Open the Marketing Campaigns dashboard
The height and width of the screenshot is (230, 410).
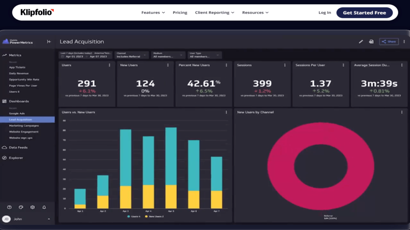pyautogui.click(x=24, y=126)
